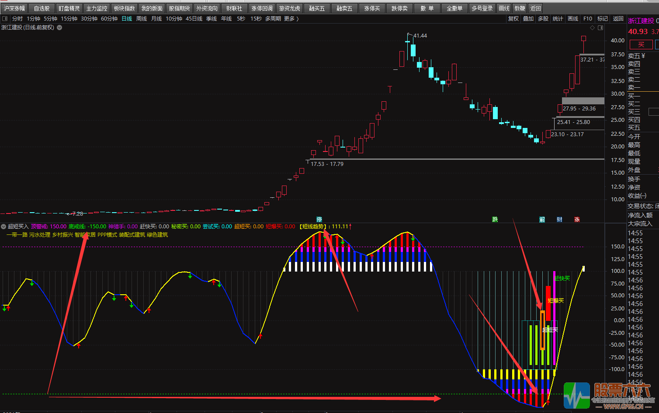Screen dimensions: 659x413
Task: Switch to 15分钟 period tab
Action: pos(69,19)
